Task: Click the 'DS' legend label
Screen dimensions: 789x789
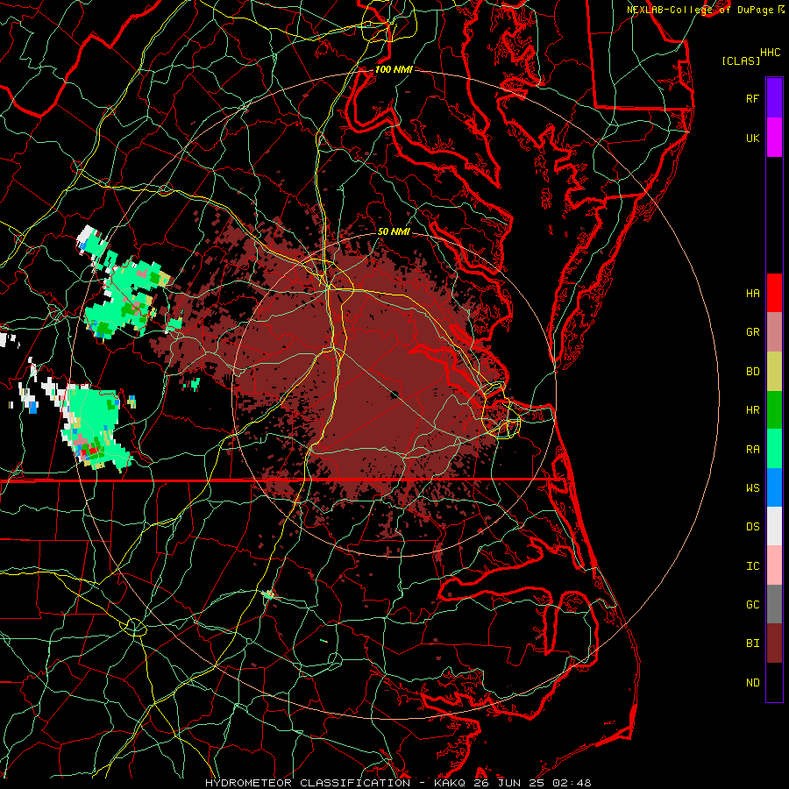Action: coord(752,527)
